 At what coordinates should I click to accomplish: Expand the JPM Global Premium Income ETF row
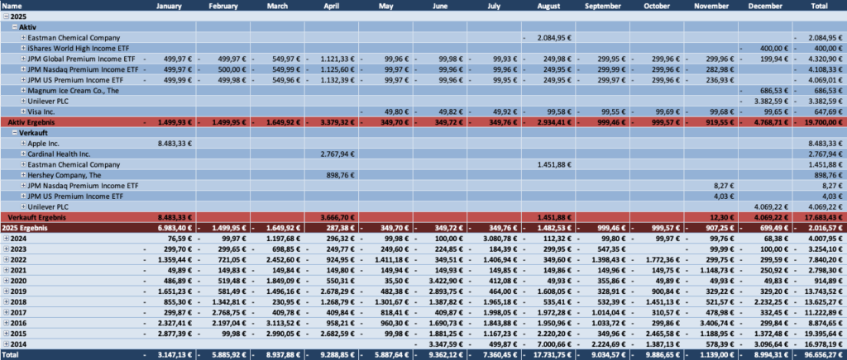pyautogui.click(x=23, y=59)
